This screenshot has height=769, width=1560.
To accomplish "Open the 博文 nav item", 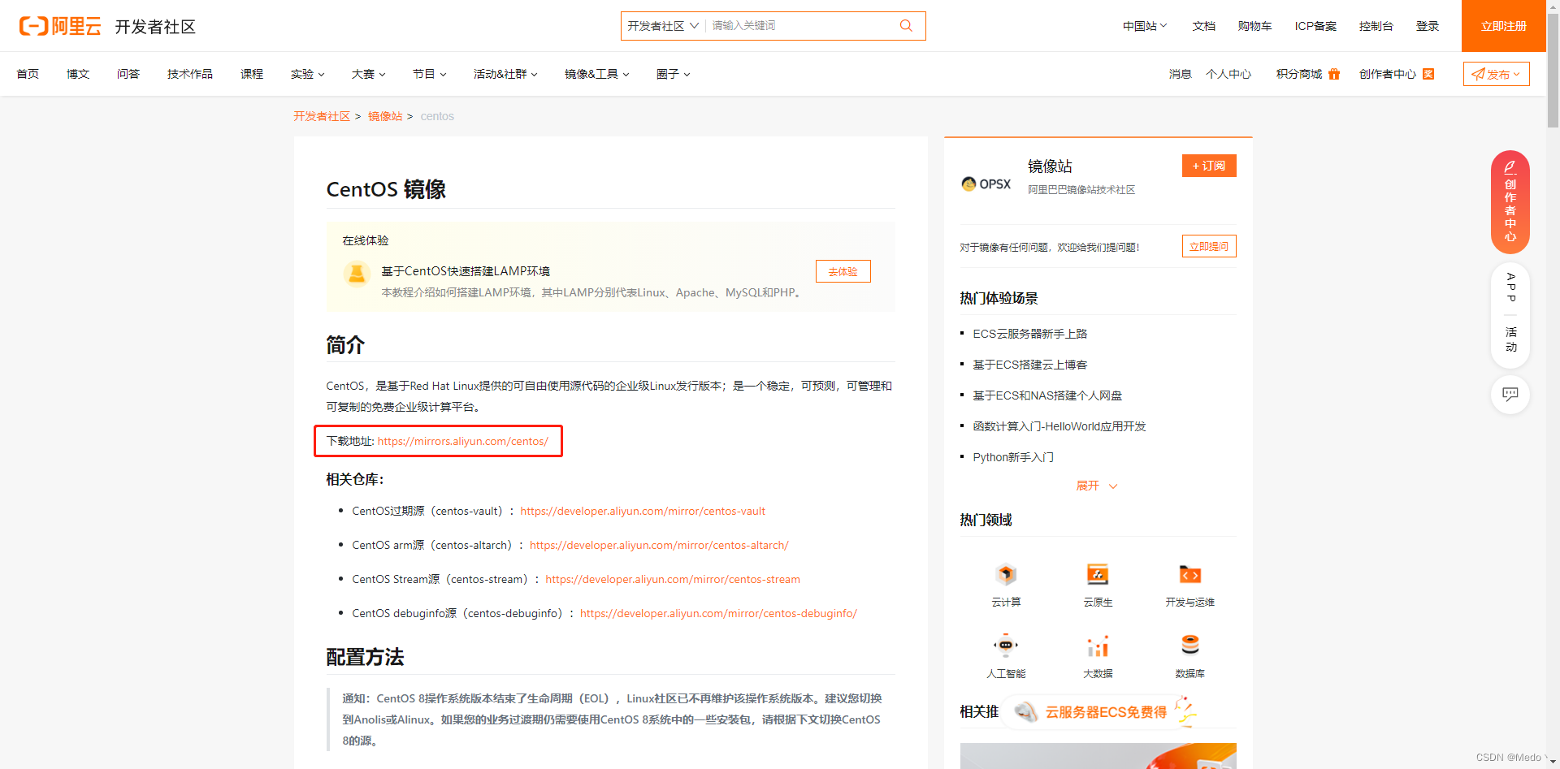I will pos(78,74).
